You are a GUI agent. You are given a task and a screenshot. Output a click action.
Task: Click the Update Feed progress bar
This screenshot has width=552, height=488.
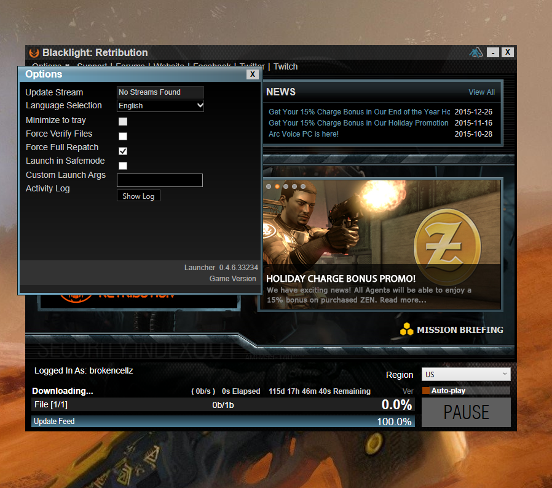coord(223,422)
